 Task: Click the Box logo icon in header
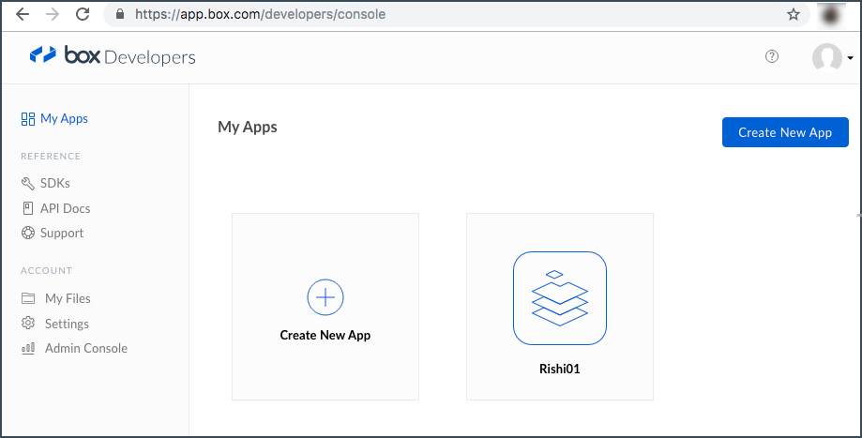coord(43,55)
